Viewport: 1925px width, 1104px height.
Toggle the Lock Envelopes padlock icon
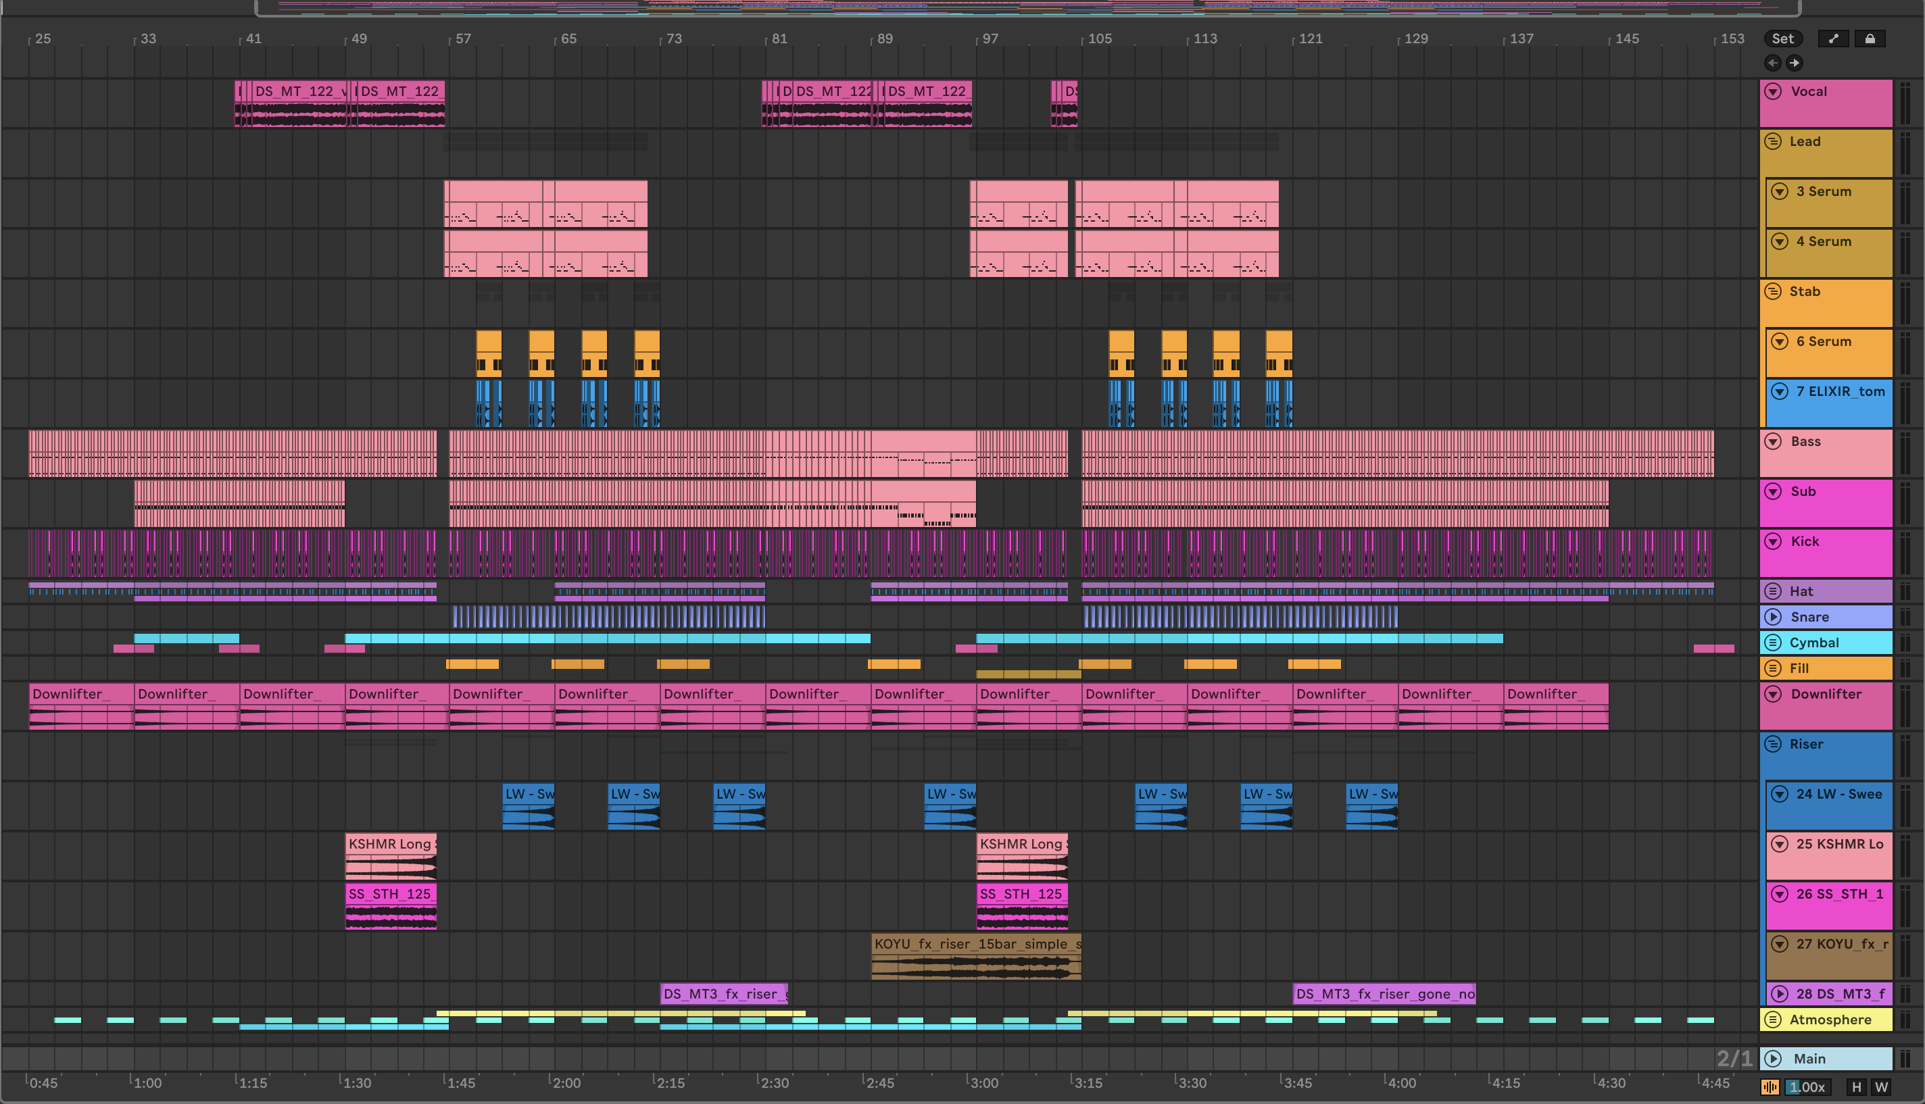click(1870, 39)
